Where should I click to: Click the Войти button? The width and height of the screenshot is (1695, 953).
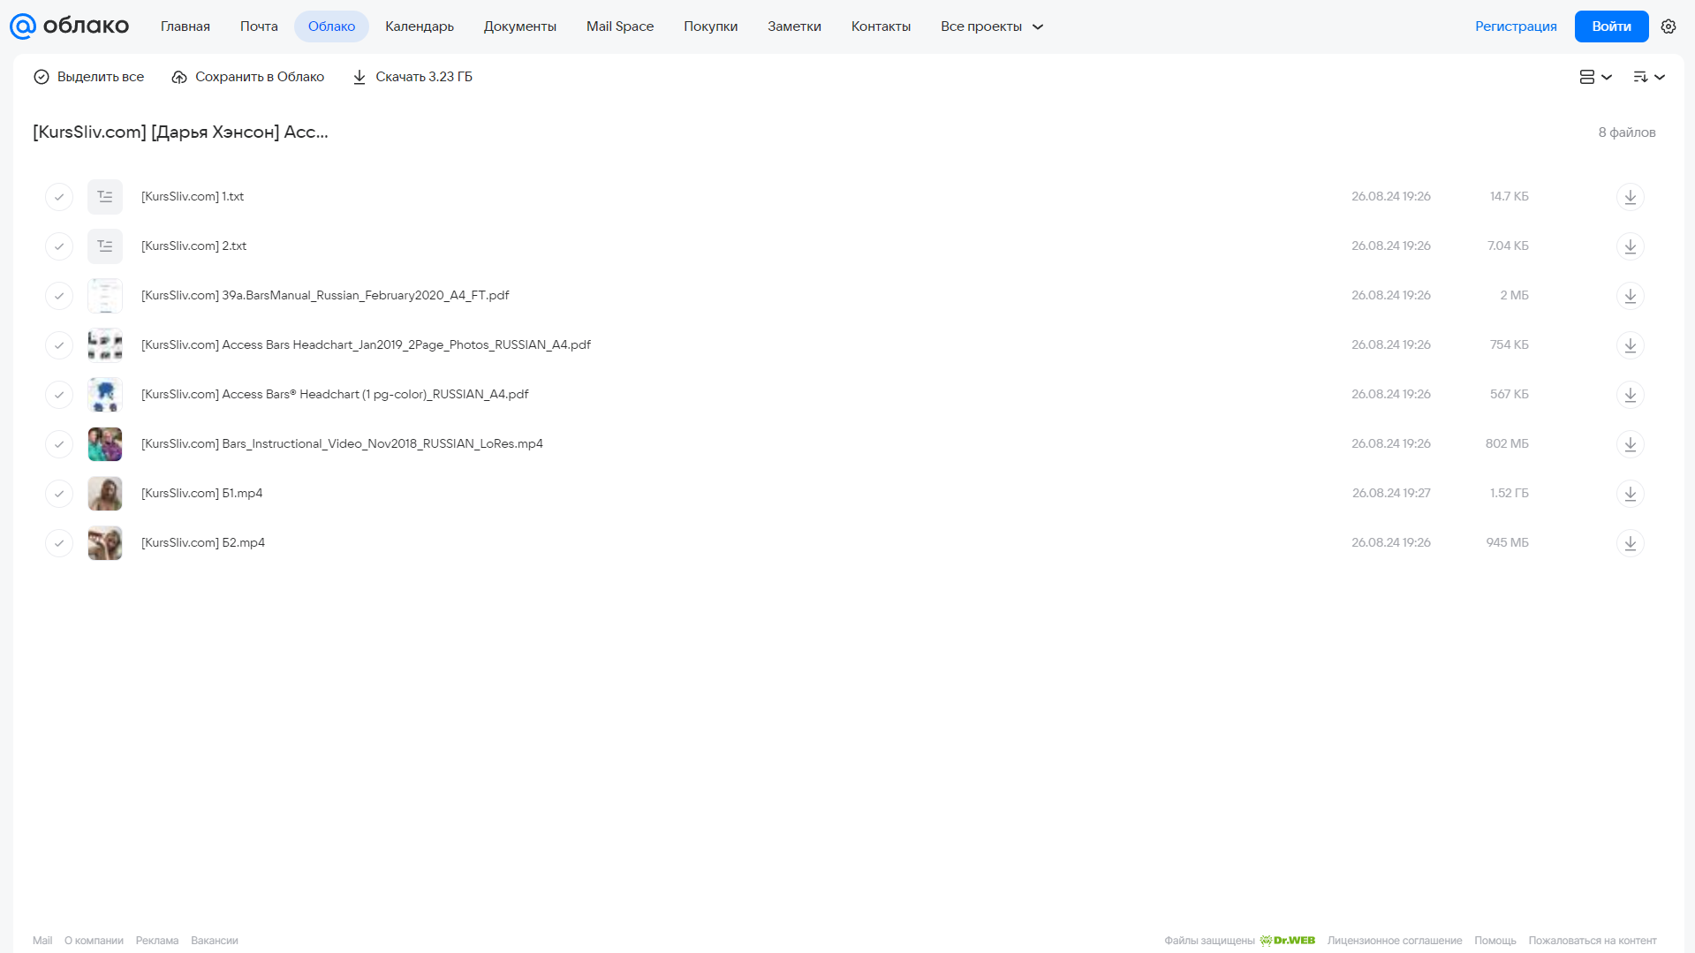pyautogui.click(x=1611, y=26)
